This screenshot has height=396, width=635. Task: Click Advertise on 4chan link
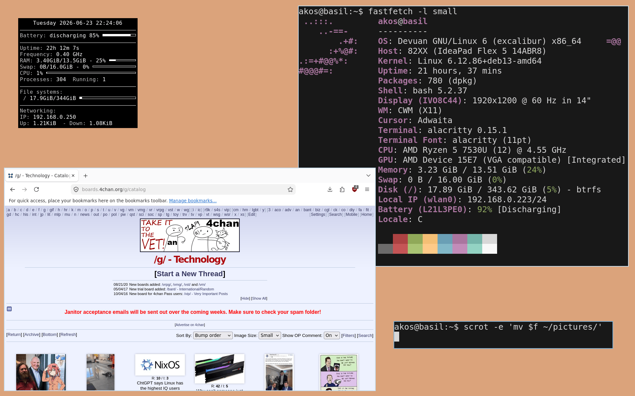190,325
